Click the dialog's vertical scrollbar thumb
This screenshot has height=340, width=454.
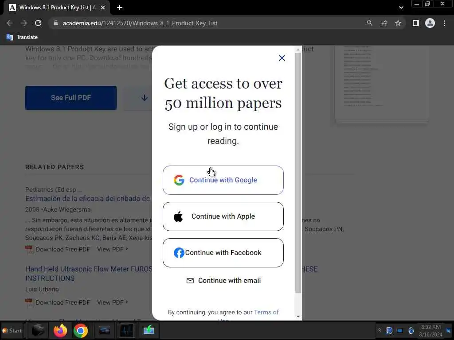click(x=298, y=173)
